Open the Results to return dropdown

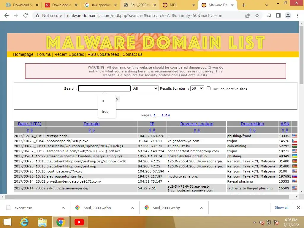pyautogui.click(x=197, y=88)
